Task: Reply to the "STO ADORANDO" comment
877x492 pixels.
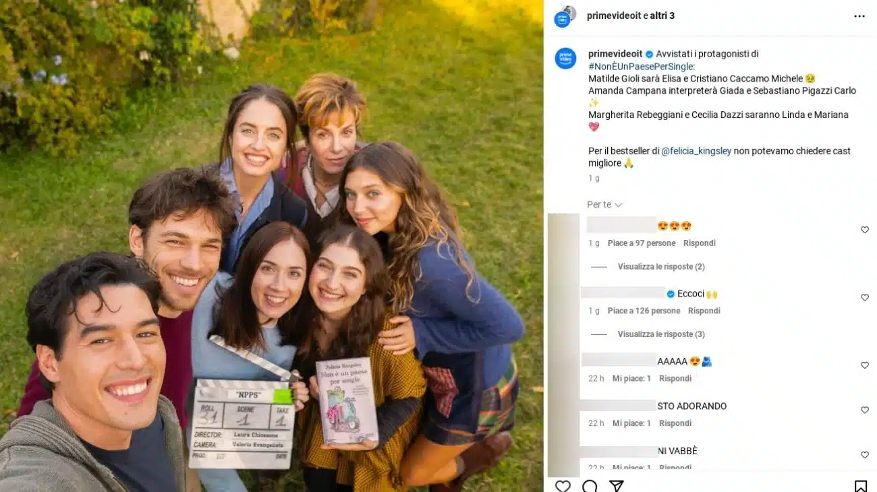Action: [x=675, y=423]
